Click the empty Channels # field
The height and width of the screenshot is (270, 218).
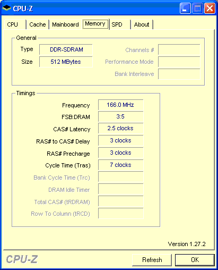179,49
